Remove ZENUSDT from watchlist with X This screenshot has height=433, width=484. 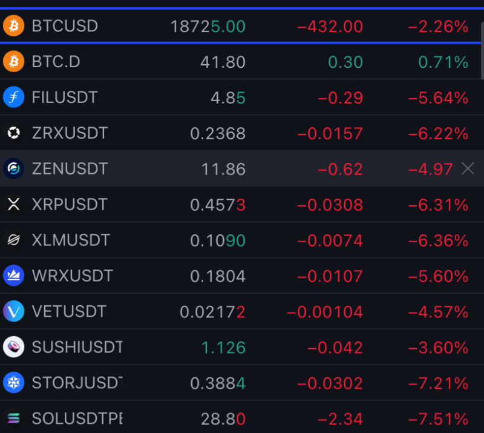pos(468,168)
